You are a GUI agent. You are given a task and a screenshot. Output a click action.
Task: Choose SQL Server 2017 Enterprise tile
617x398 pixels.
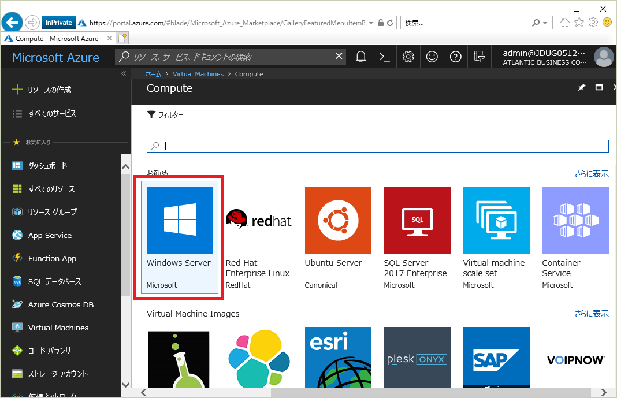(x=417, y=237)
